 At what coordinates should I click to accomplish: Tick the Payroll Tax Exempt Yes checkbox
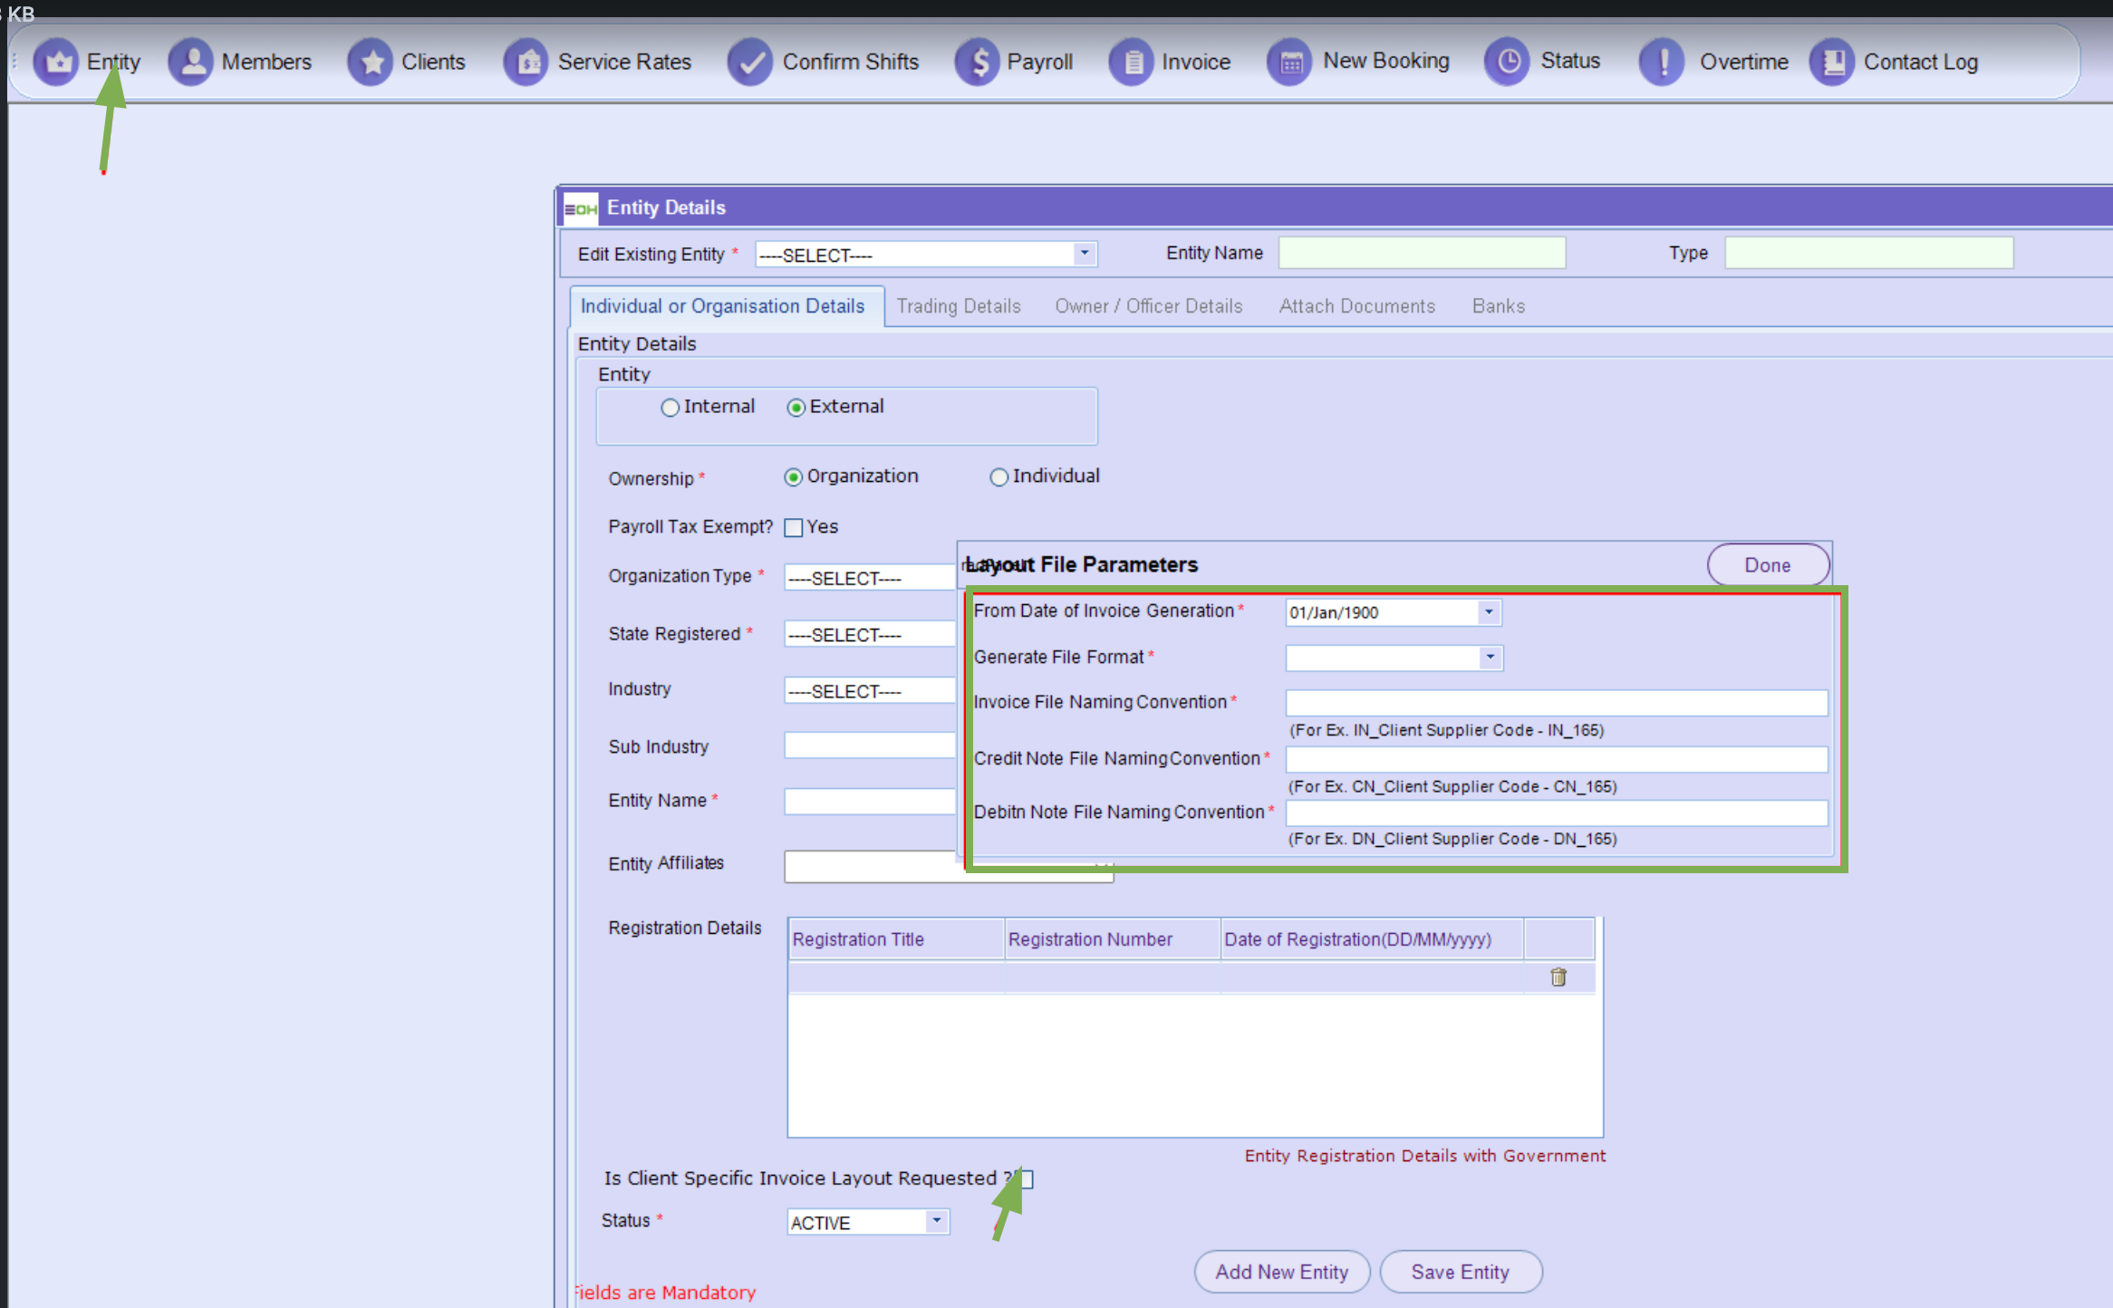click(x=794, y=527)
